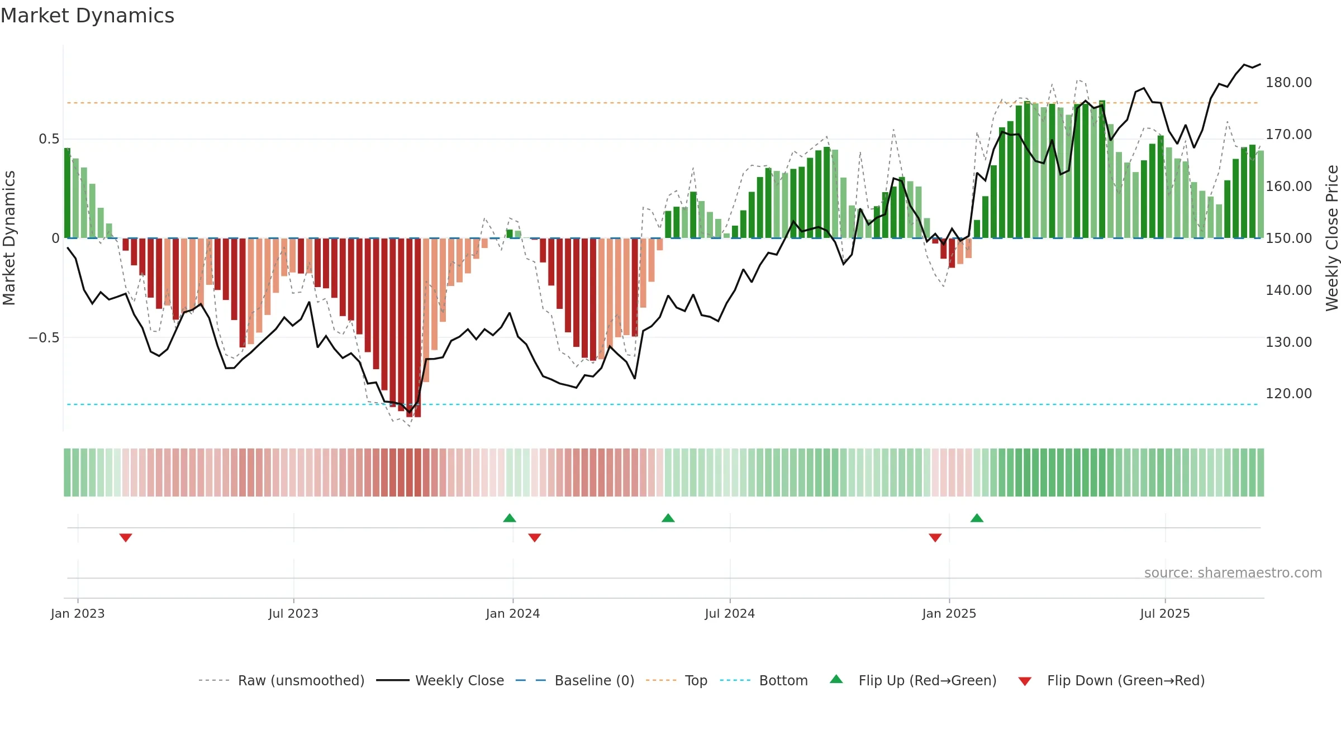Click the 140.00 price axis value
1341x754 pixels.
1288,290
